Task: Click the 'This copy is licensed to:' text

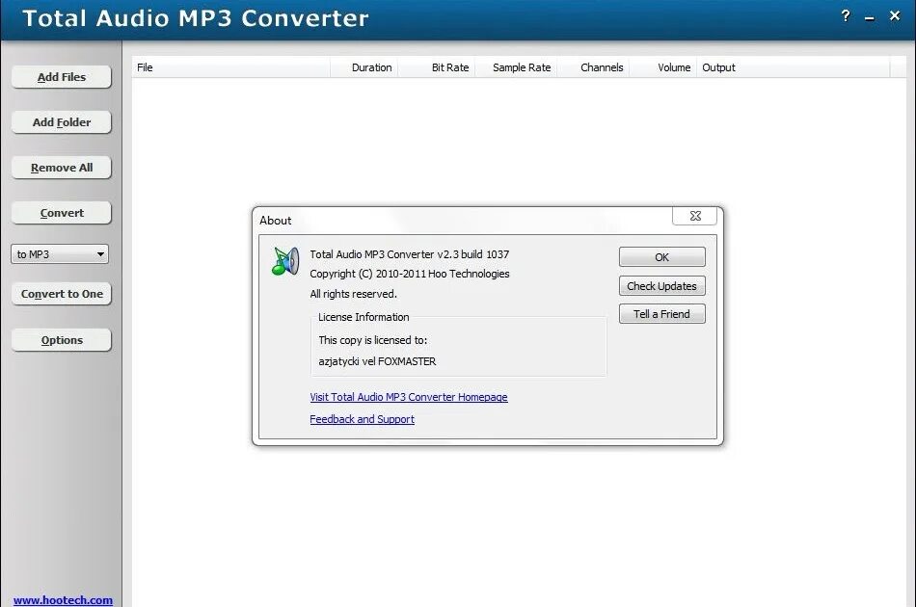Action: click(x=373, y=340)
